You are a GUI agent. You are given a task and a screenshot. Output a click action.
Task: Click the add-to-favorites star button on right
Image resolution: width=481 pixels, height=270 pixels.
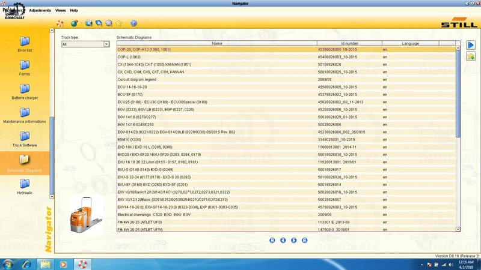[x=471, y=56]
